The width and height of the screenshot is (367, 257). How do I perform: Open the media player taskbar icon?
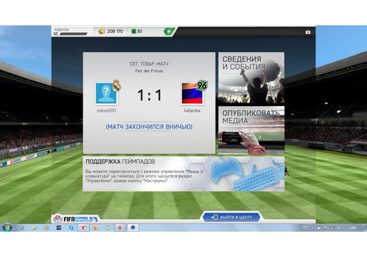tap(46, 228)
